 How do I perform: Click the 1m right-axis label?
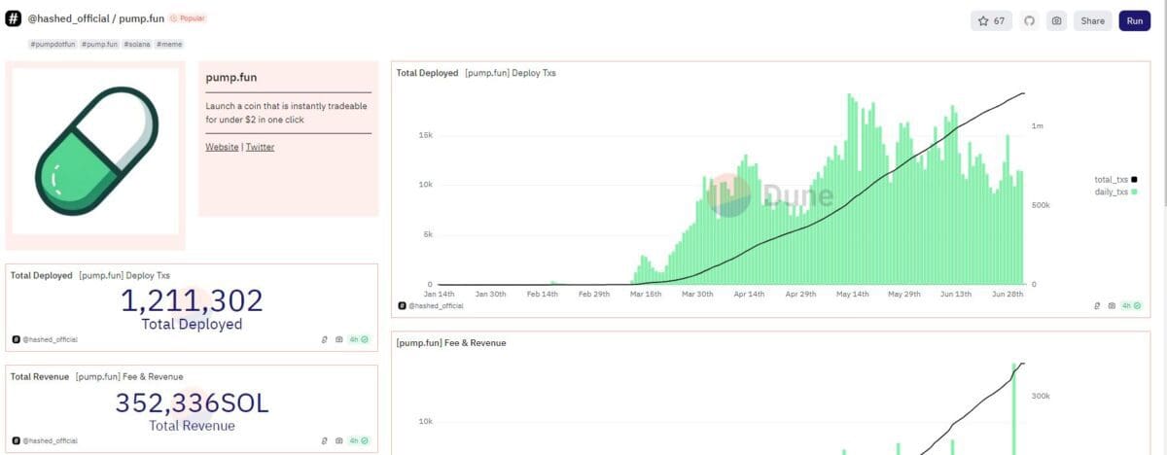pos(1038,126)
